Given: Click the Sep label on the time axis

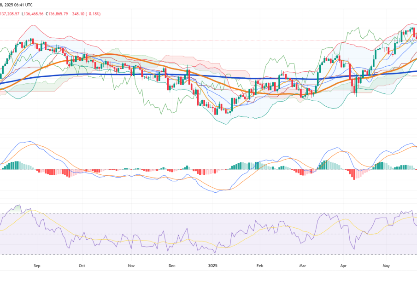Looking at the screenshot, I should tap(37, 265).
